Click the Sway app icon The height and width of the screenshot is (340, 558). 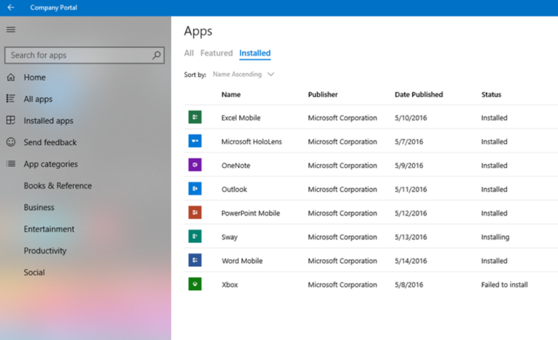click(x=195, y=236)
